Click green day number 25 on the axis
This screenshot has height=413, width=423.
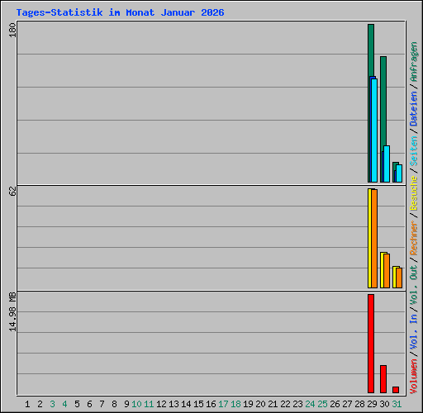coord(322,404)
